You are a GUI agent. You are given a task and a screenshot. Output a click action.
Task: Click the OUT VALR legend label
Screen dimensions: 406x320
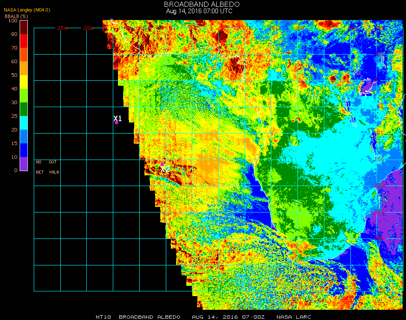(54, 167)
